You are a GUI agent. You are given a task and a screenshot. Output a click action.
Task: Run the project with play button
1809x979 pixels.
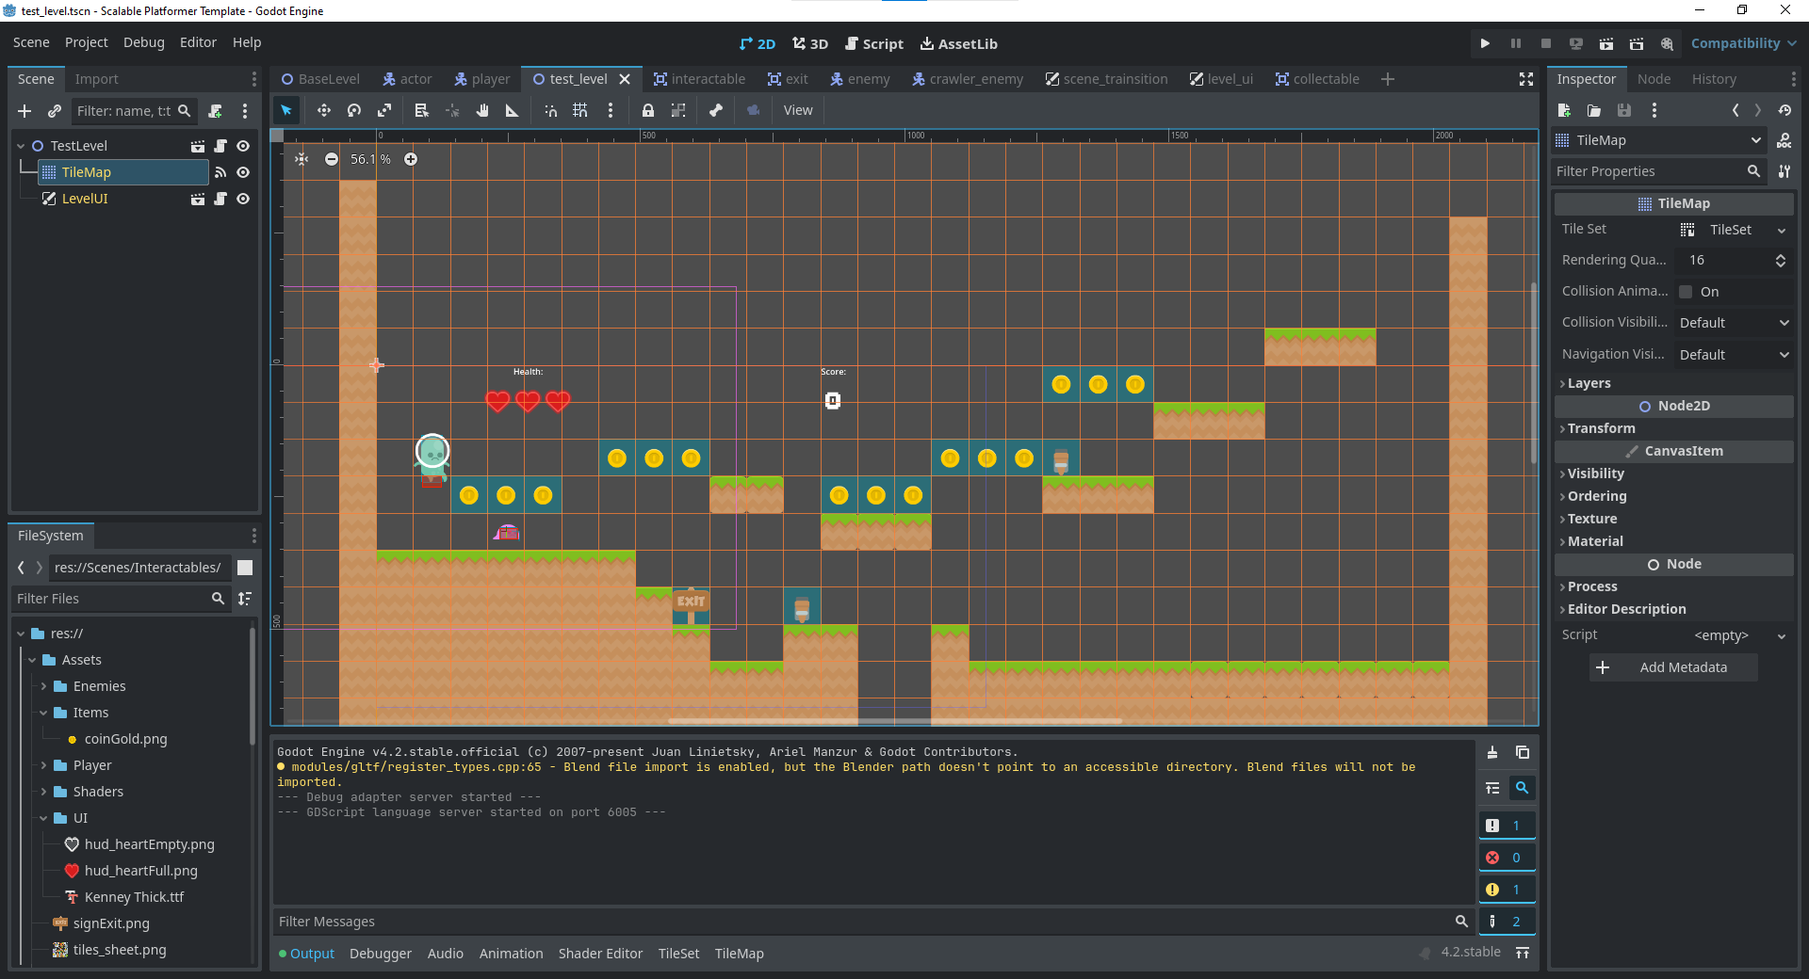click(x=1485, y=43)
